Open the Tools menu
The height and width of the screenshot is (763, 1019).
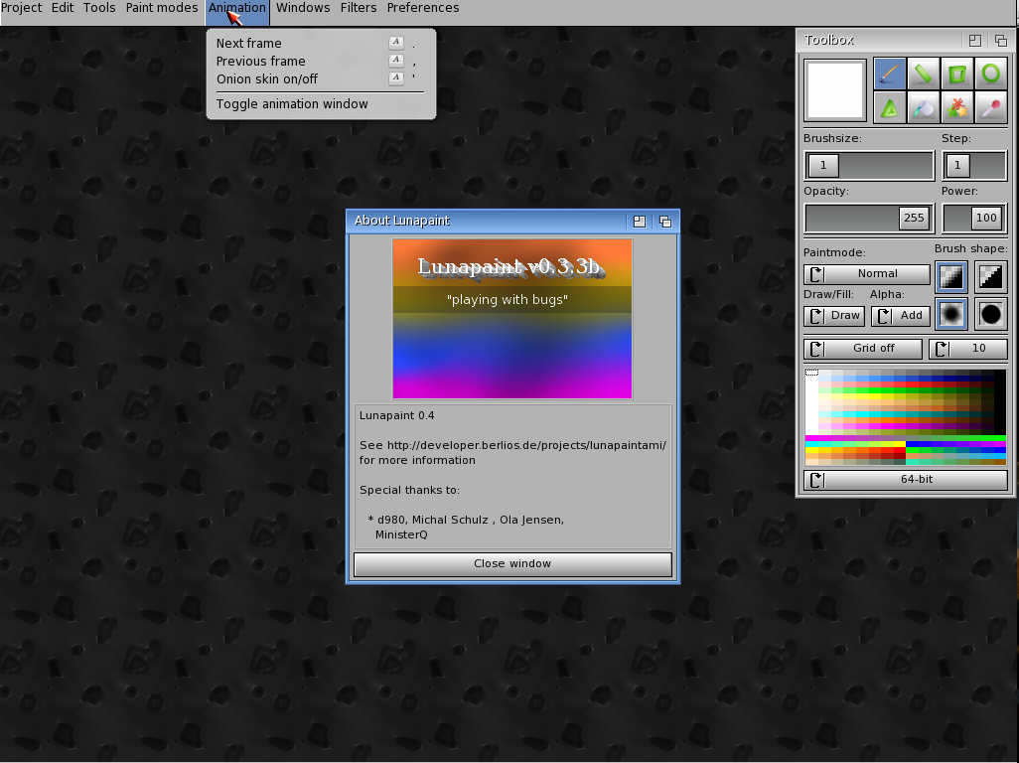coord(99,8)
